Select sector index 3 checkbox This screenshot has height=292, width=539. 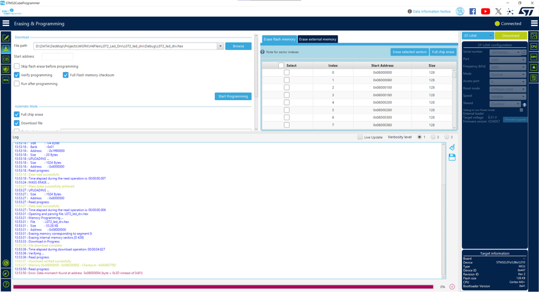[x=286, y=95]
